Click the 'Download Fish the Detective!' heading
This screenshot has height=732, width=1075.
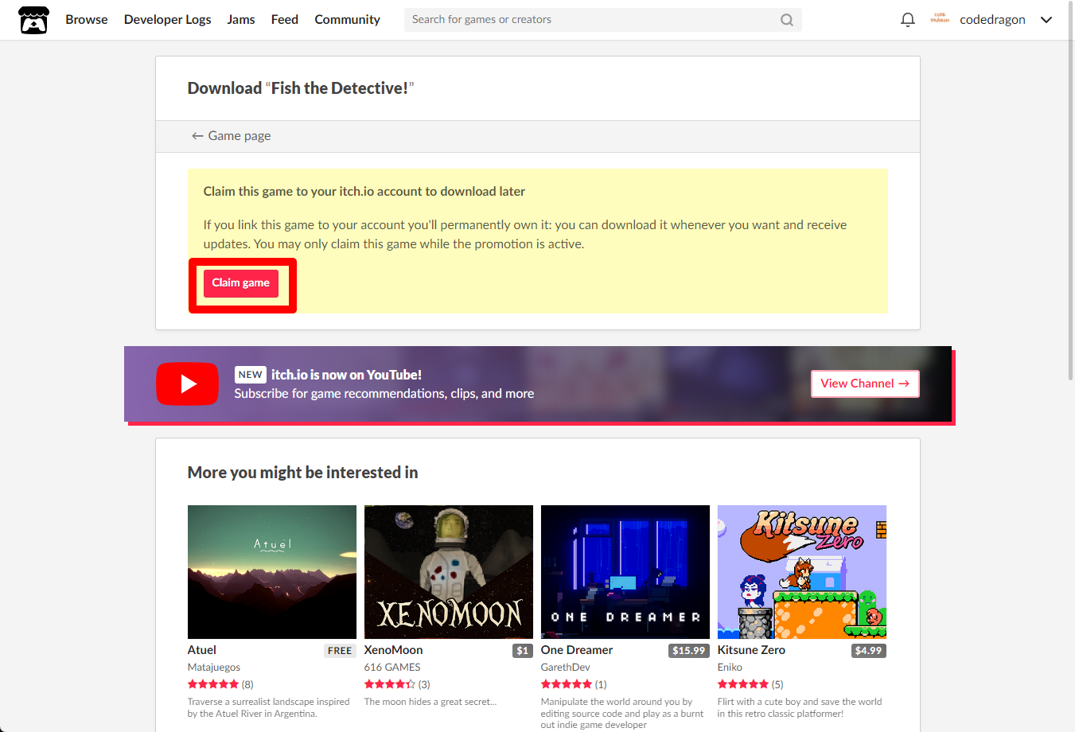(x=301, y=88)
